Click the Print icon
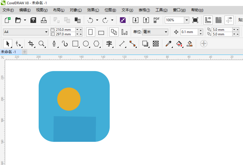 pos(44,20)
